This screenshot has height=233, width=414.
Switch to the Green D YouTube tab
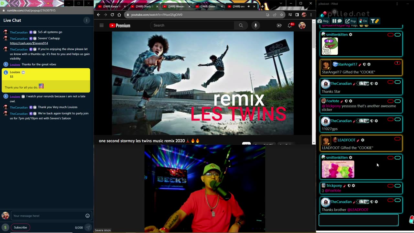209,6
